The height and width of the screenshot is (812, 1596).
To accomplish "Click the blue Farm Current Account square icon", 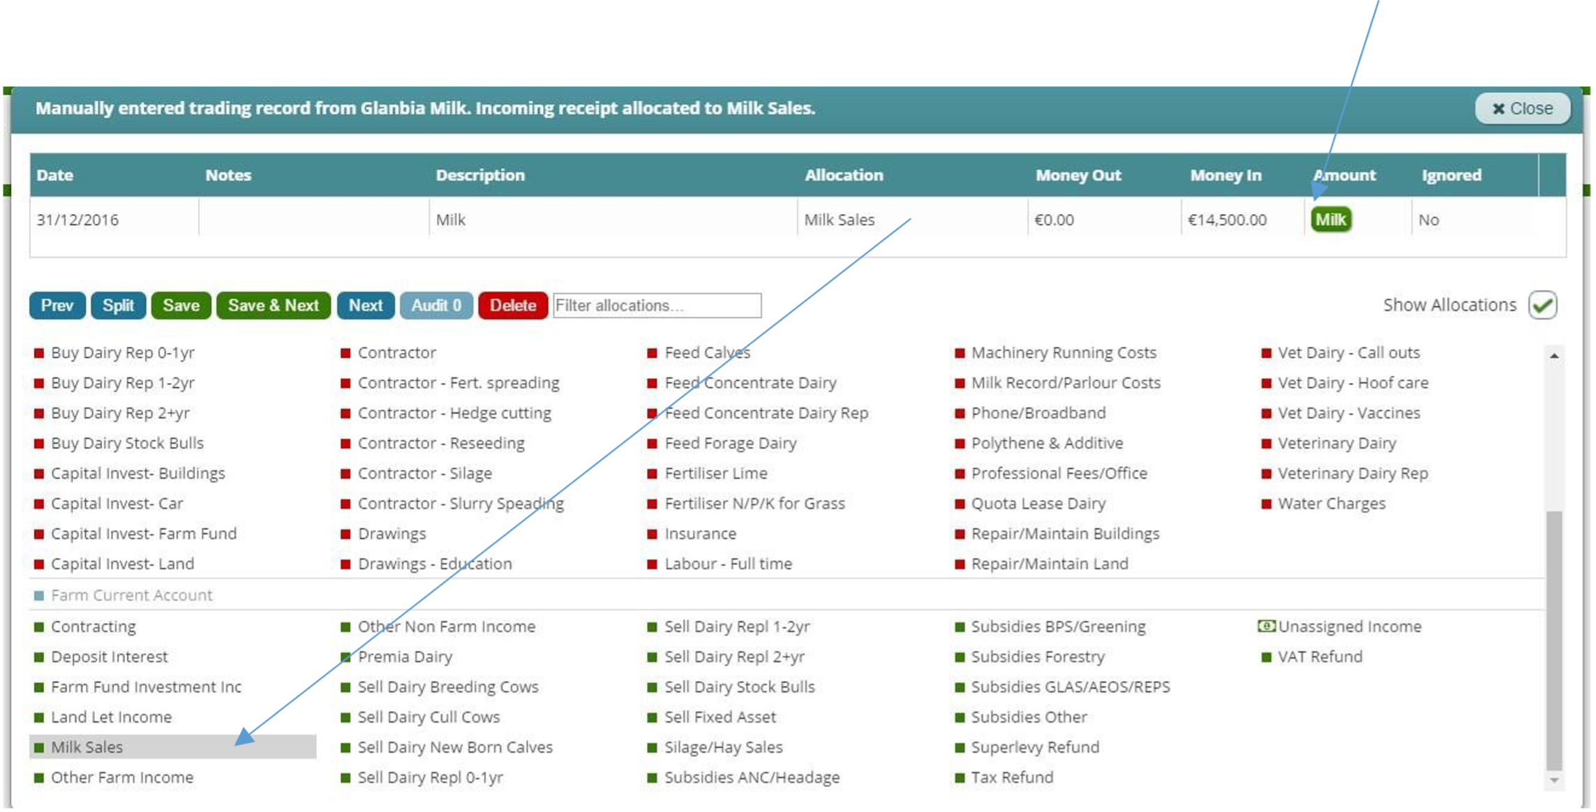I will click(39, 596).
